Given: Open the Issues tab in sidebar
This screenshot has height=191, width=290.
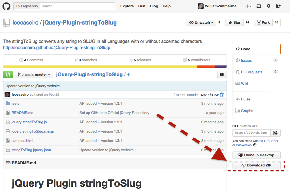Looking at the screenshot, I should (x=246, y=60).
